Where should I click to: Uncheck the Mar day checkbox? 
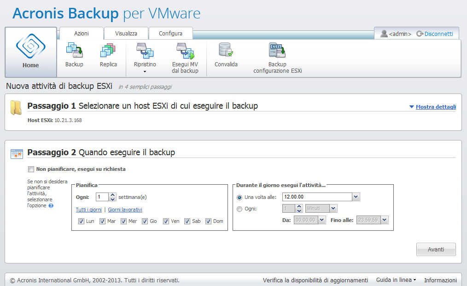102,222
